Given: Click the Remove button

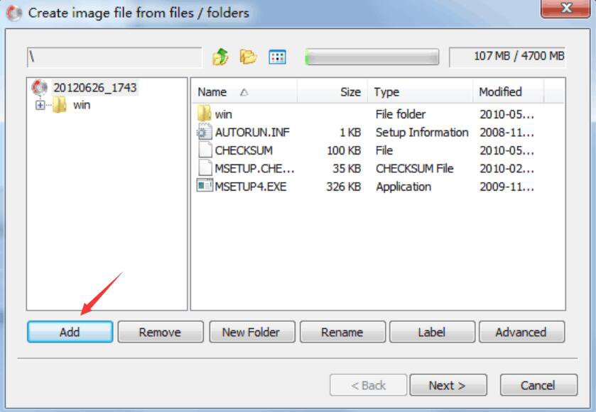Looking at the screenshot, I should point(161,332).
